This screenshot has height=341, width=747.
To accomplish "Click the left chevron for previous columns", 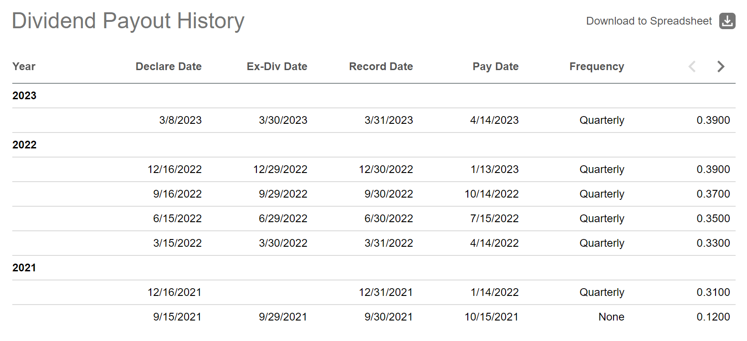I will point(692,66).
